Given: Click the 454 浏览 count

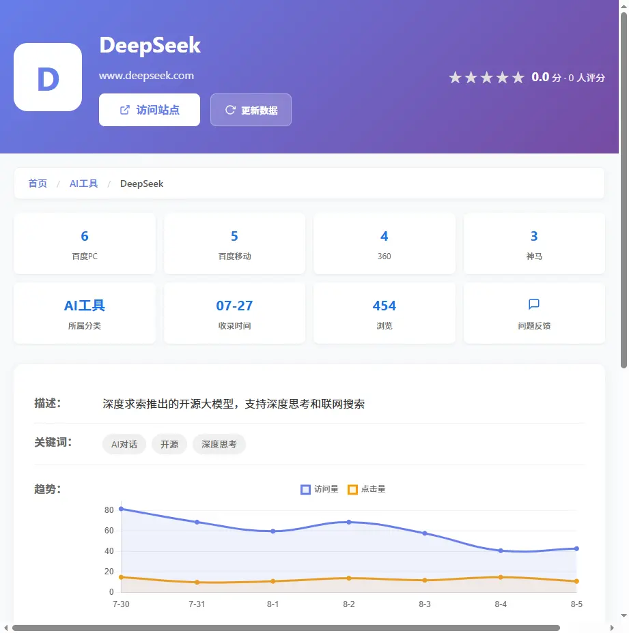Looking at the screenshot, I should 385,306.
